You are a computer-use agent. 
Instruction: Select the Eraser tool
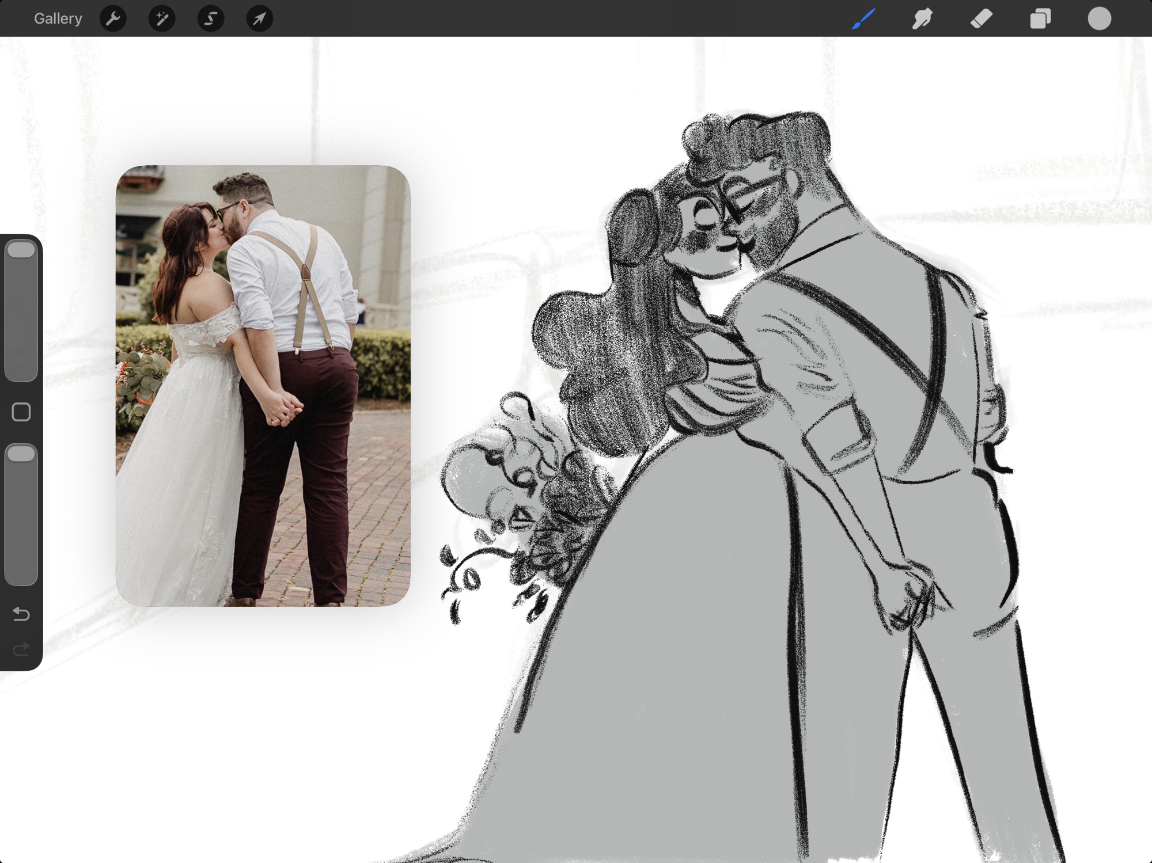pyautogui.click(x=981, y=18)
